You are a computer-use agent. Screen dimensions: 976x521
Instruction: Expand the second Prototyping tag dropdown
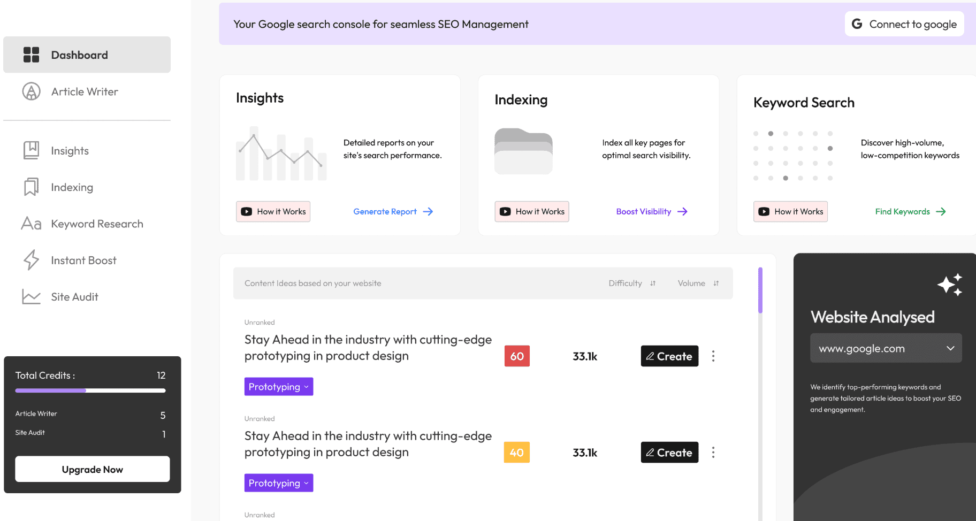[279, 483]
